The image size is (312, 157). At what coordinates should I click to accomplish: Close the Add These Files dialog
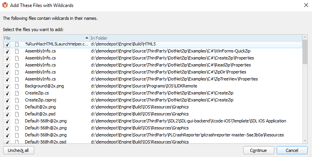tap(306, 5)
